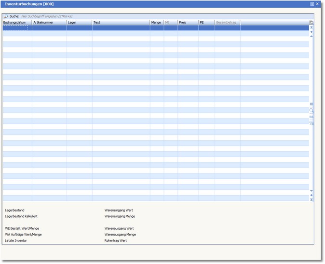
Task: Jump to last record with bottom arrow
Action: tap(311, 199)
